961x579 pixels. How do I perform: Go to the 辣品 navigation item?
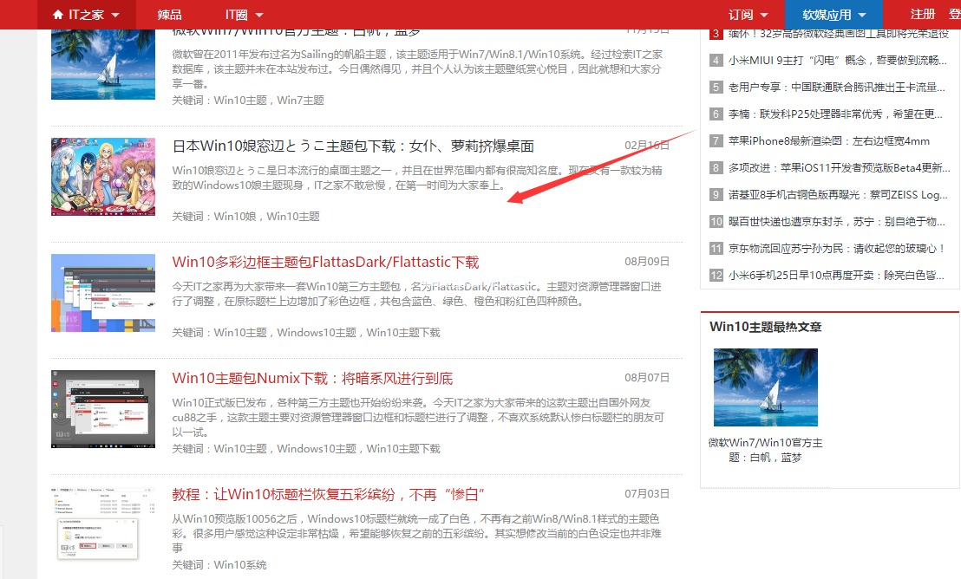[x=170, y=15]
